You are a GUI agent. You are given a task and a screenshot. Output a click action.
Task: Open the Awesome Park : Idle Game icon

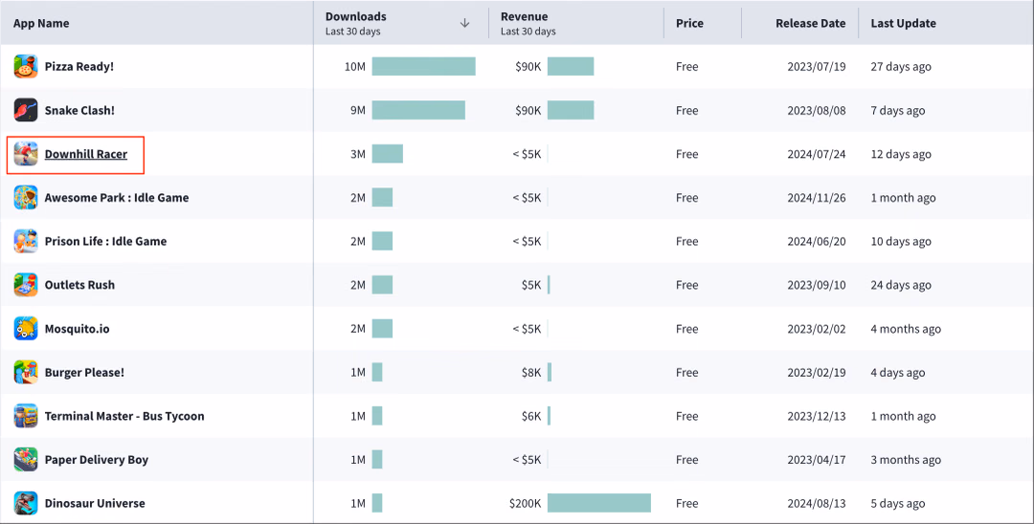(x=26, y=198)
